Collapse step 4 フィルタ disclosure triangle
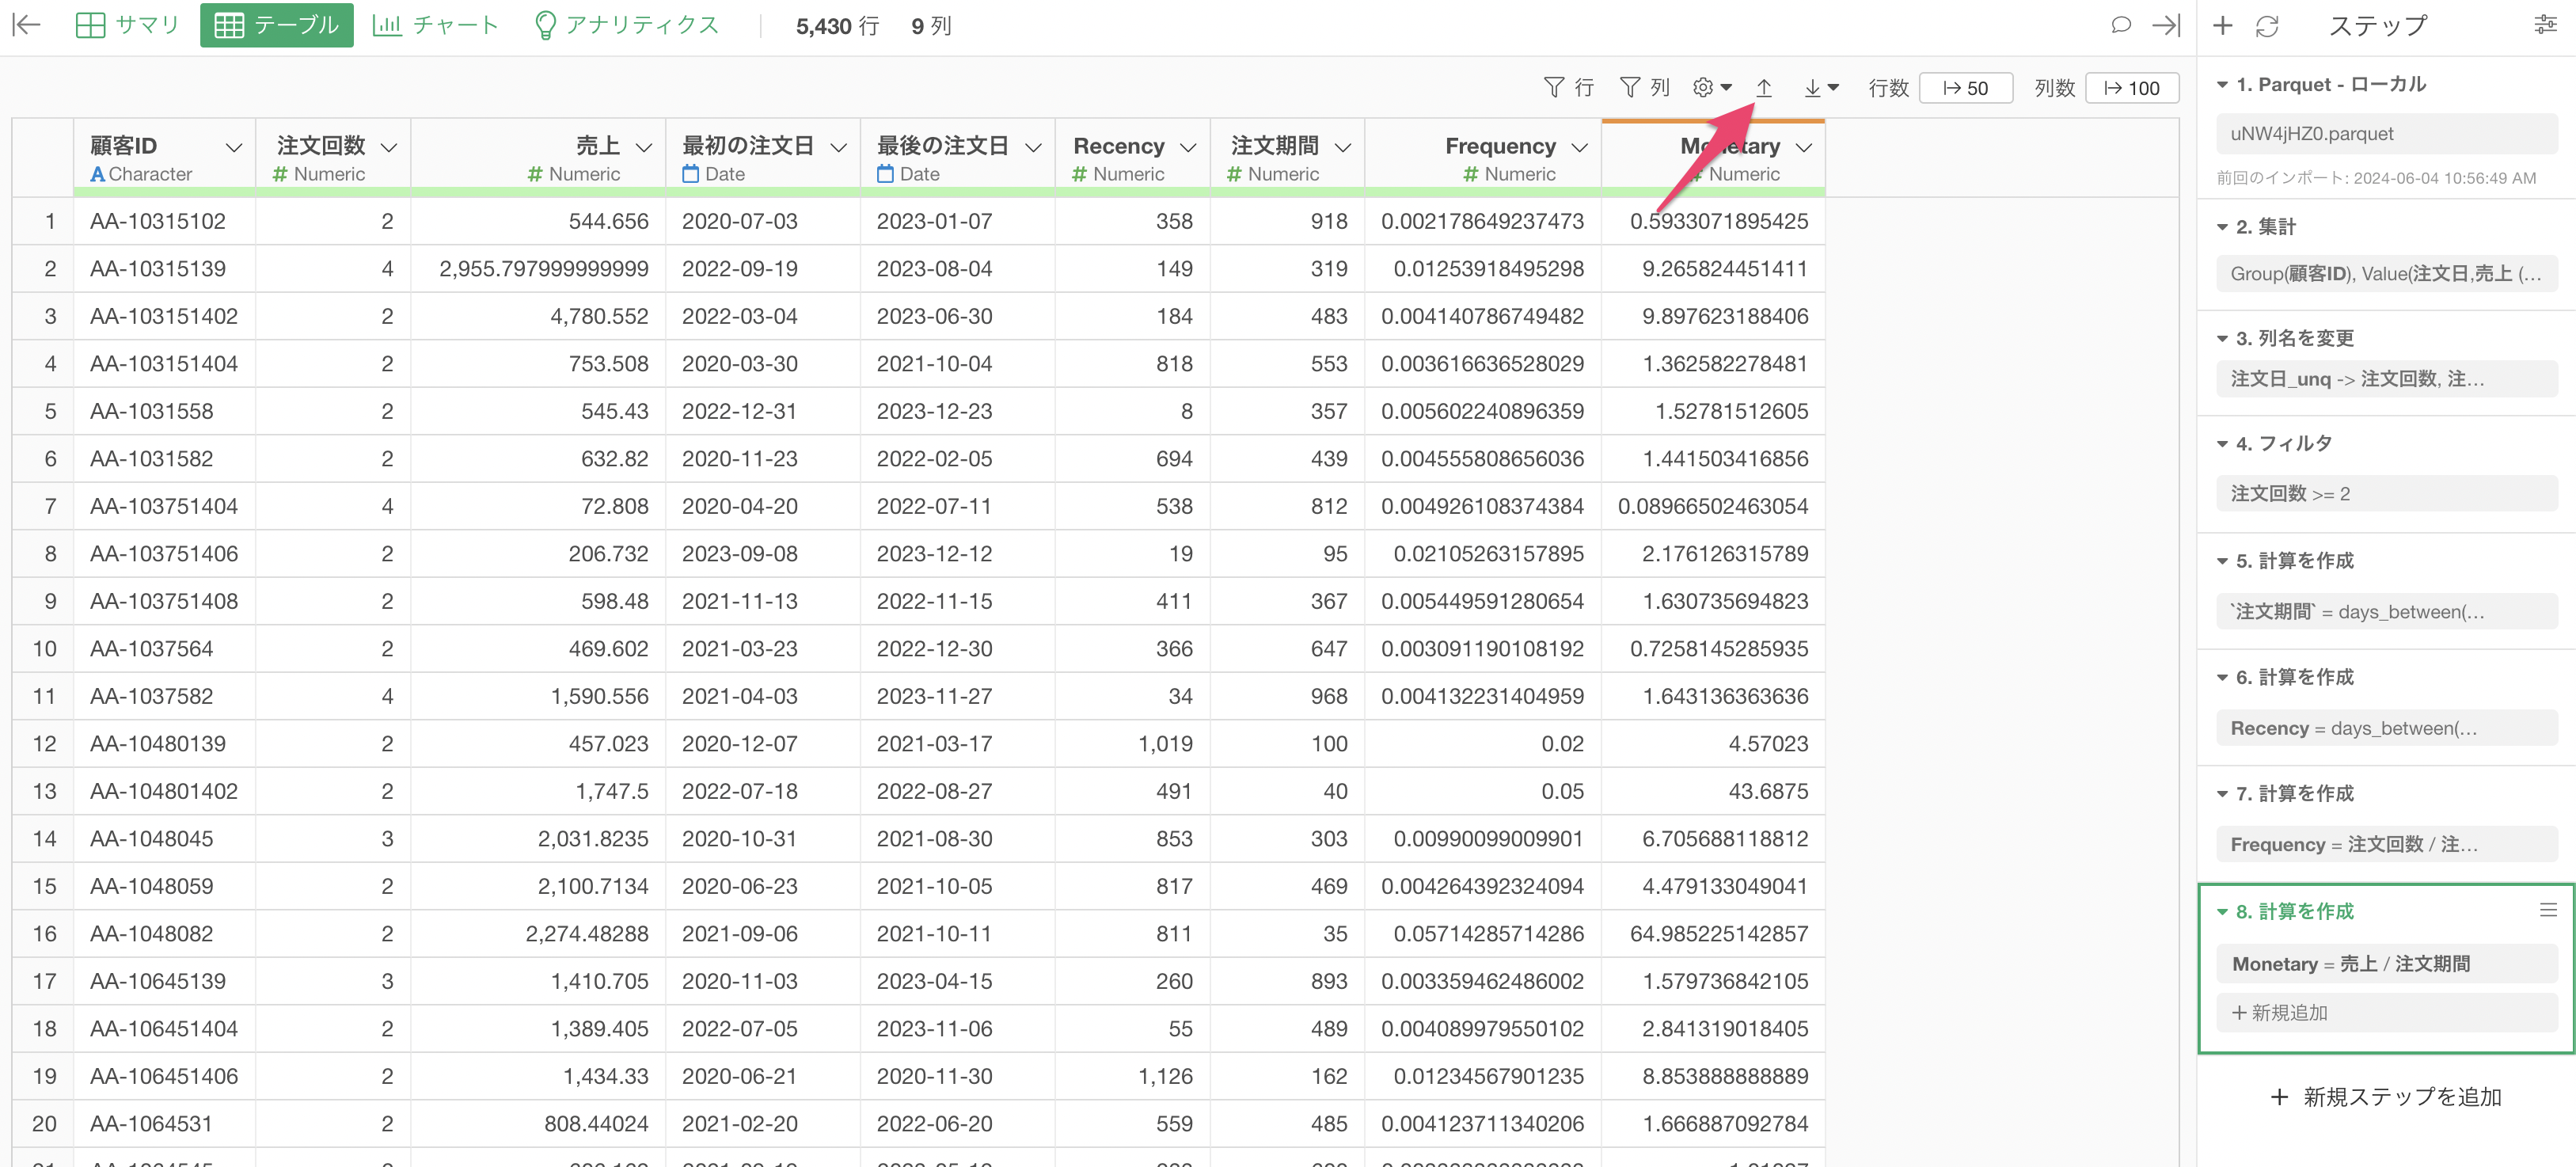The height and width of the screenshot is (1167, 2576). tap(2222, 443)
